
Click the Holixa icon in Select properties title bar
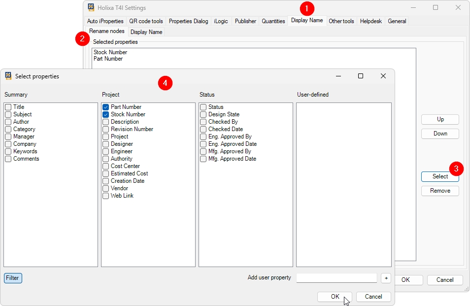click(8, 76)
